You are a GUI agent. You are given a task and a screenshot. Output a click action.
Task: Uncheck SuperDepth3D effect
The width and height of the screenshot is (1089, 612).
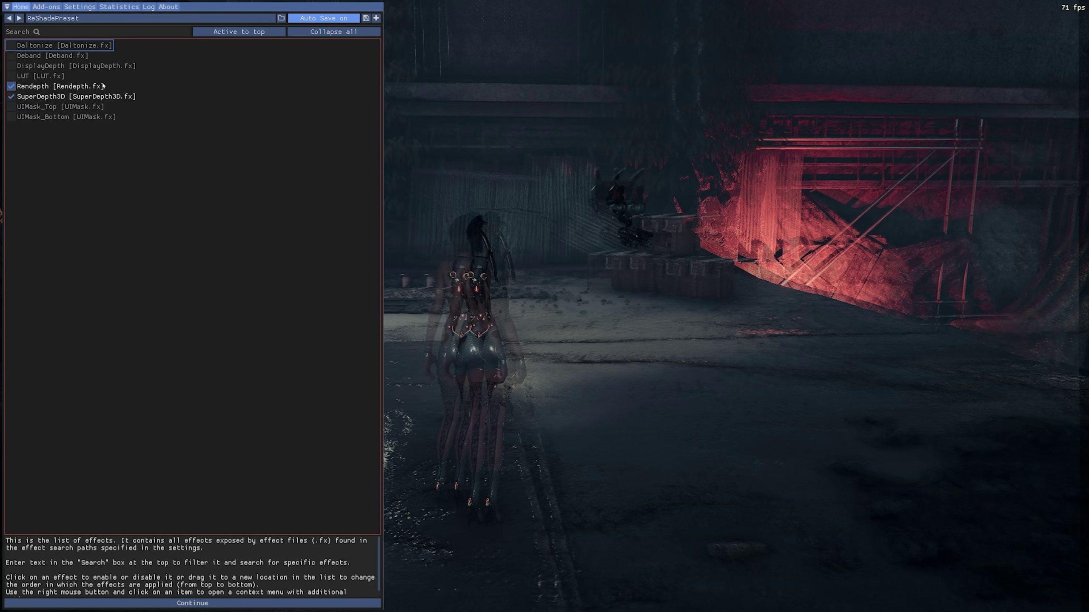pyautogui.click(x=11, y=96)
